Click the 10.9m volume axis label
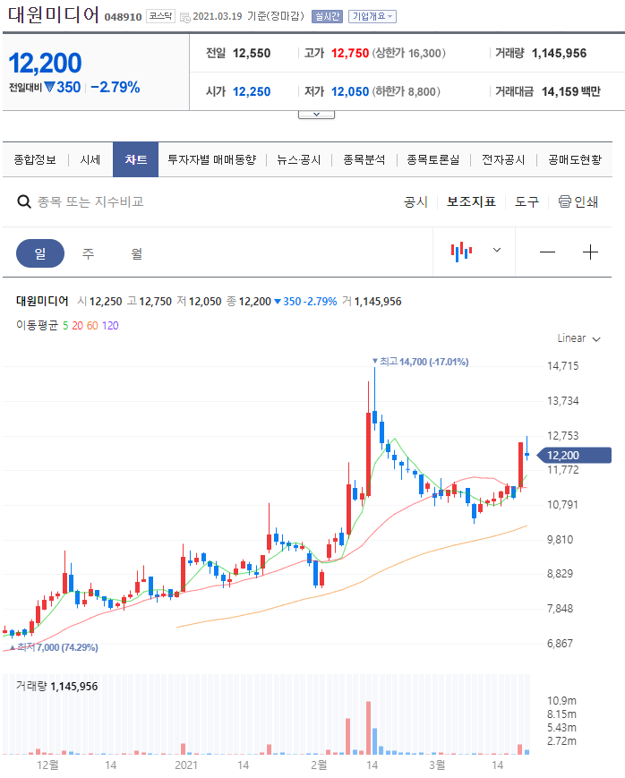 tap(561, 701)
